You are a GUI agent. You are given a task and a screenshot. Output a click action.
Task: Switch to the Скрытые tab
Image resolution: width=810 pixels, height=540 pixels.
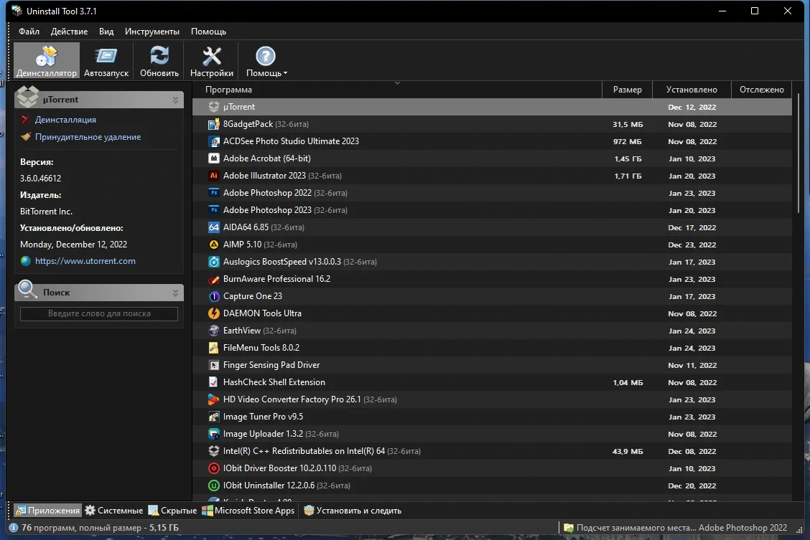[172, 511]
